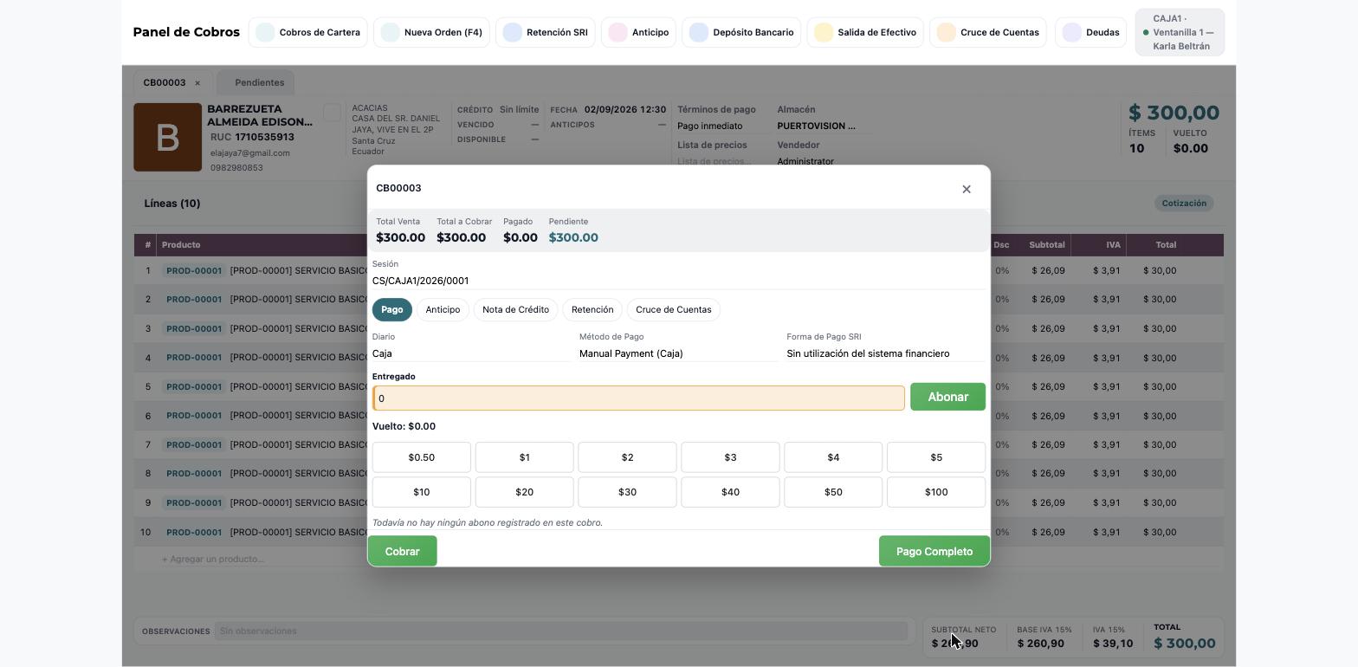Open the Diario Caja dropdown
The image size is (1358, 667).
click(x=471, y=353)
